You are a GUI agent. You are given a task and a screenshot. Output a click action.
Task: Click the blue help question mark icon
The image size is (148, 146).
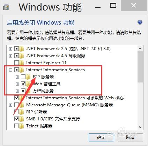tap(140, 22)
